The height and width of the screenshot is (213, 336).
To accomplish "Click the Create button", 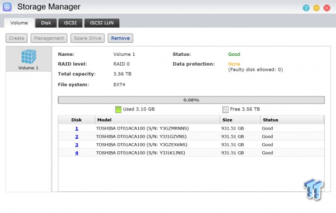I will click(16, 38).
